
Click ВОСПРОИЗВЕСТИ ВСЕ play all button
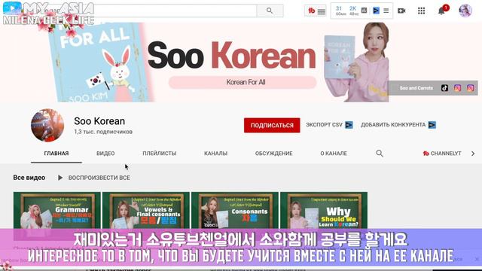click(x=94, y=178)
